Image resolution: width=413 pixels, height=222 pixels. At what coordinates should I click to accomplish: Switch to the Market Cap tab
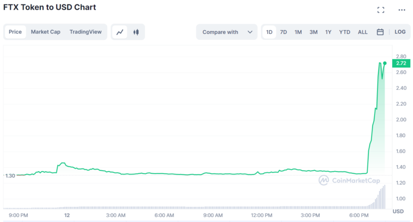point(46,32)
